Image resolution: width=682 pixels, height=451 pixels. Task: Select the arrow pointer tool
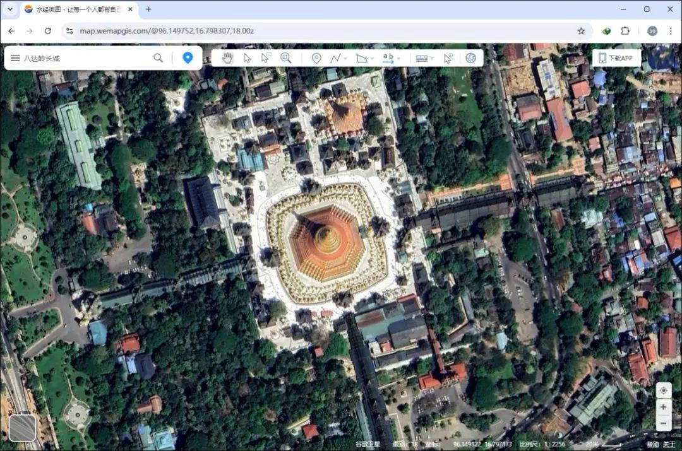(247, 58)
